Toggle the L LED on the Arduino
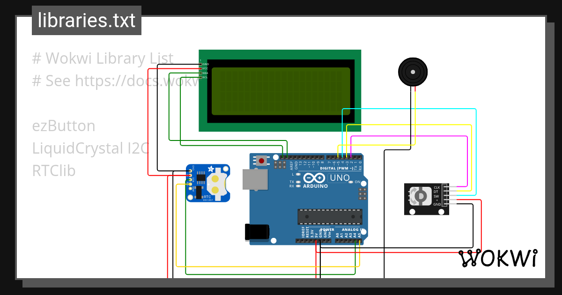562x295 pixels. 298,174
